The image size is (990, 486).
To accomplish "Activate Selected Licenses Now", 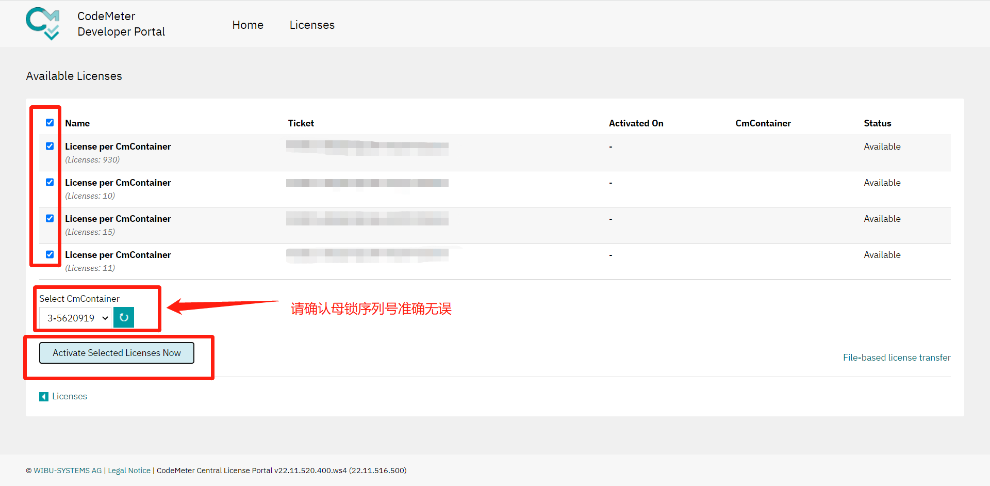I will tap(117, 353).
